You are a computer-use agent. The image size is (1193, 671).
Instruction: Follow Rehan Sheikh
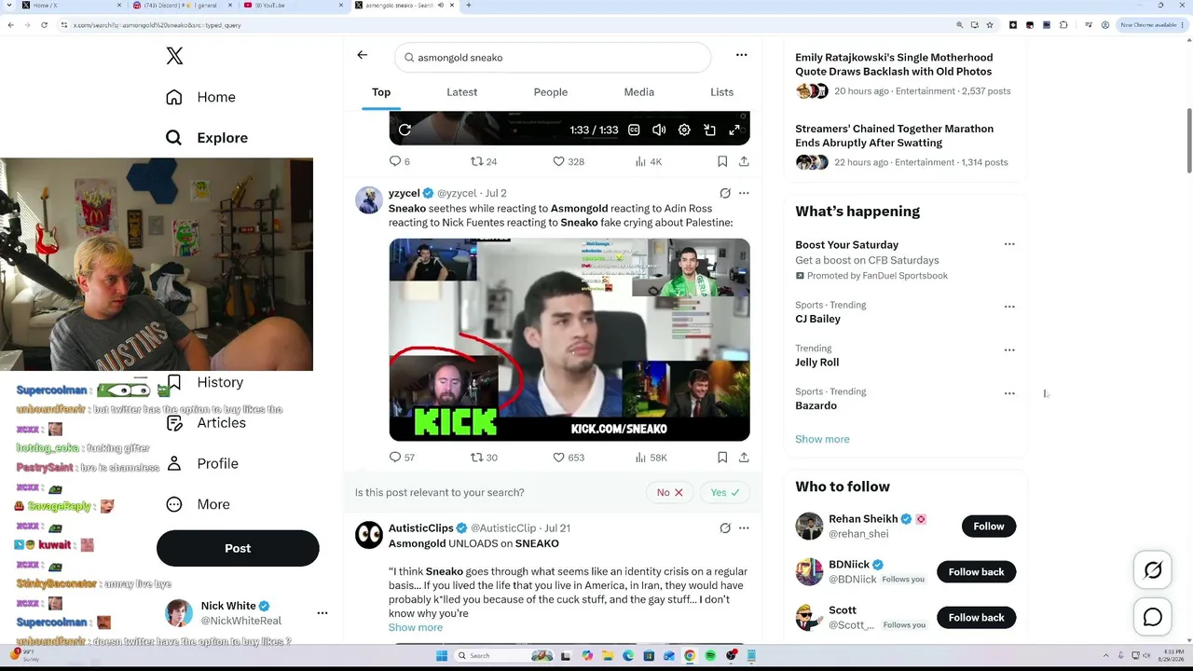[x=989, y=527]
